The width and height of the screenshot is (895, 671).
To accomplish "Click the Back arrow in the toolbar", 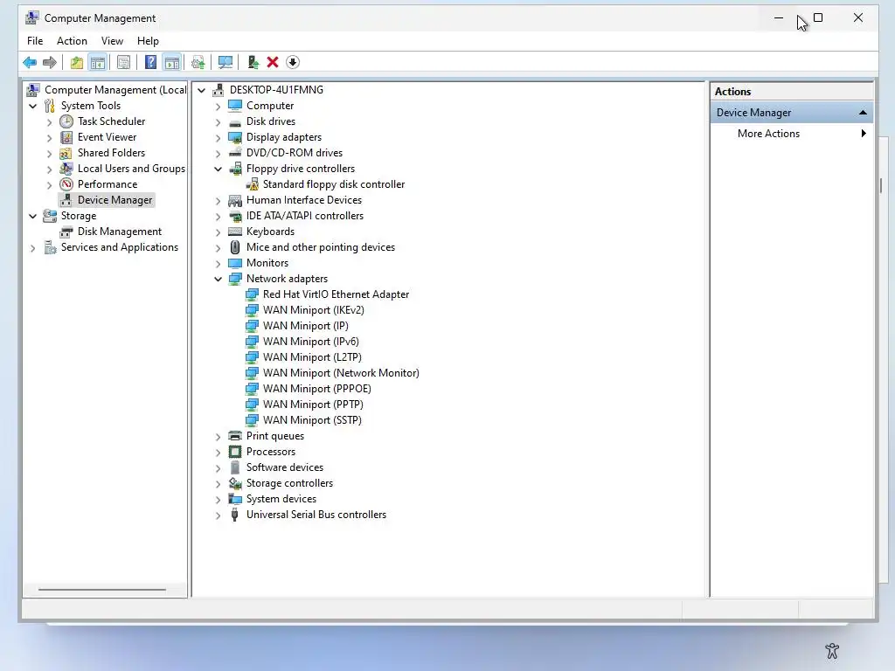I will pos(30,62).
